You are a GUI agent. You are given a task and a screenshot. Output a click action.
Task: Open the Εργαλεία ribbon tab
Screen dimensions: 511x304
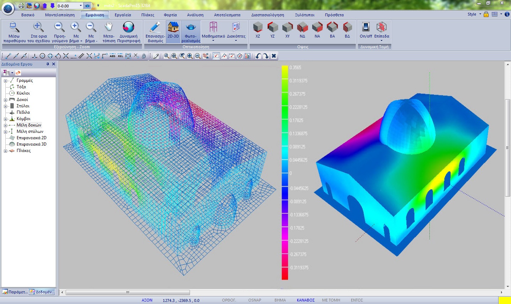(x=123, y=15)
